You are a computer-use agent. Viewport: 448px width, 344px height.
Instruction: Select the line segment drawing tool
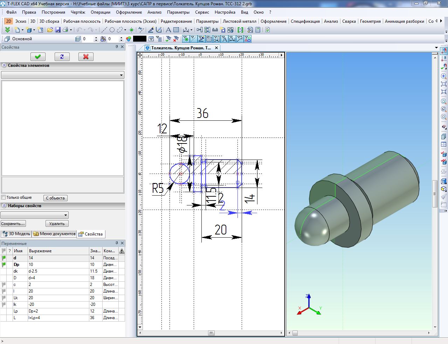click(x=104, y=30)
